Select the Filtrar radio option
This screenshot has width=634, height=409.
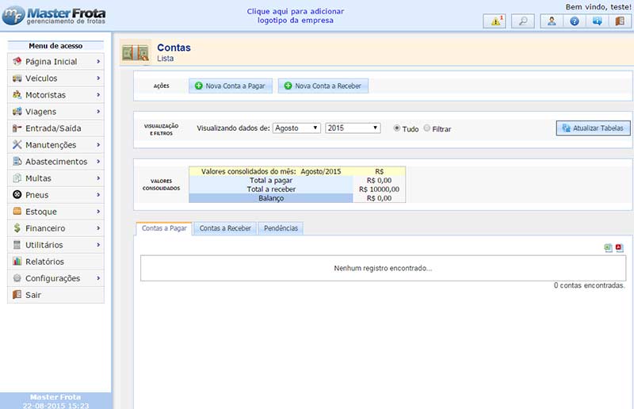pyautogui.click(x=427, y=128)
